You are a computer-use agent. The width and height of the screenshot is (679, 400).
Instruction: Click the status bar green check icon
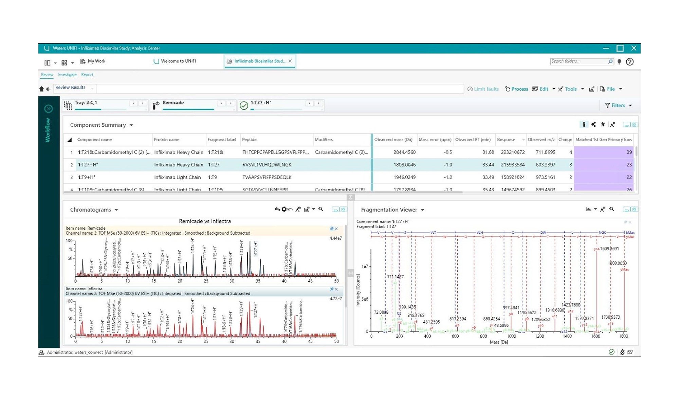tap(611, 352)
